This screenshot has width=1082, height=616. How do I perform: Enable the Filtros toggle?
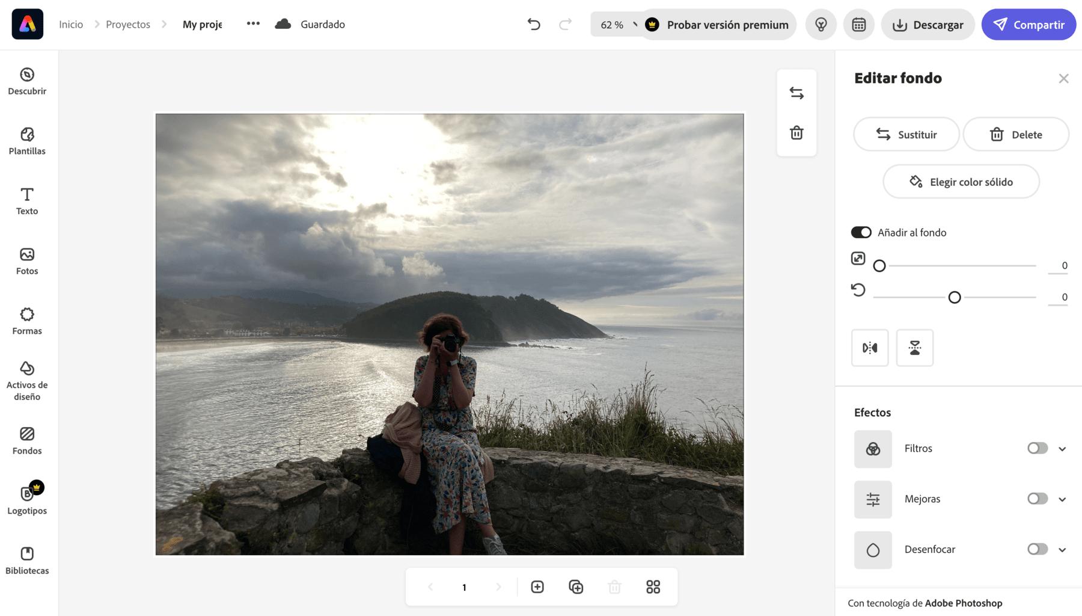1038,448
